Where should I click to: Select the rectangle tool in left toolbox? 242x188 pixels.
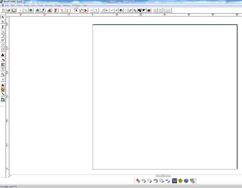(3, 50)
